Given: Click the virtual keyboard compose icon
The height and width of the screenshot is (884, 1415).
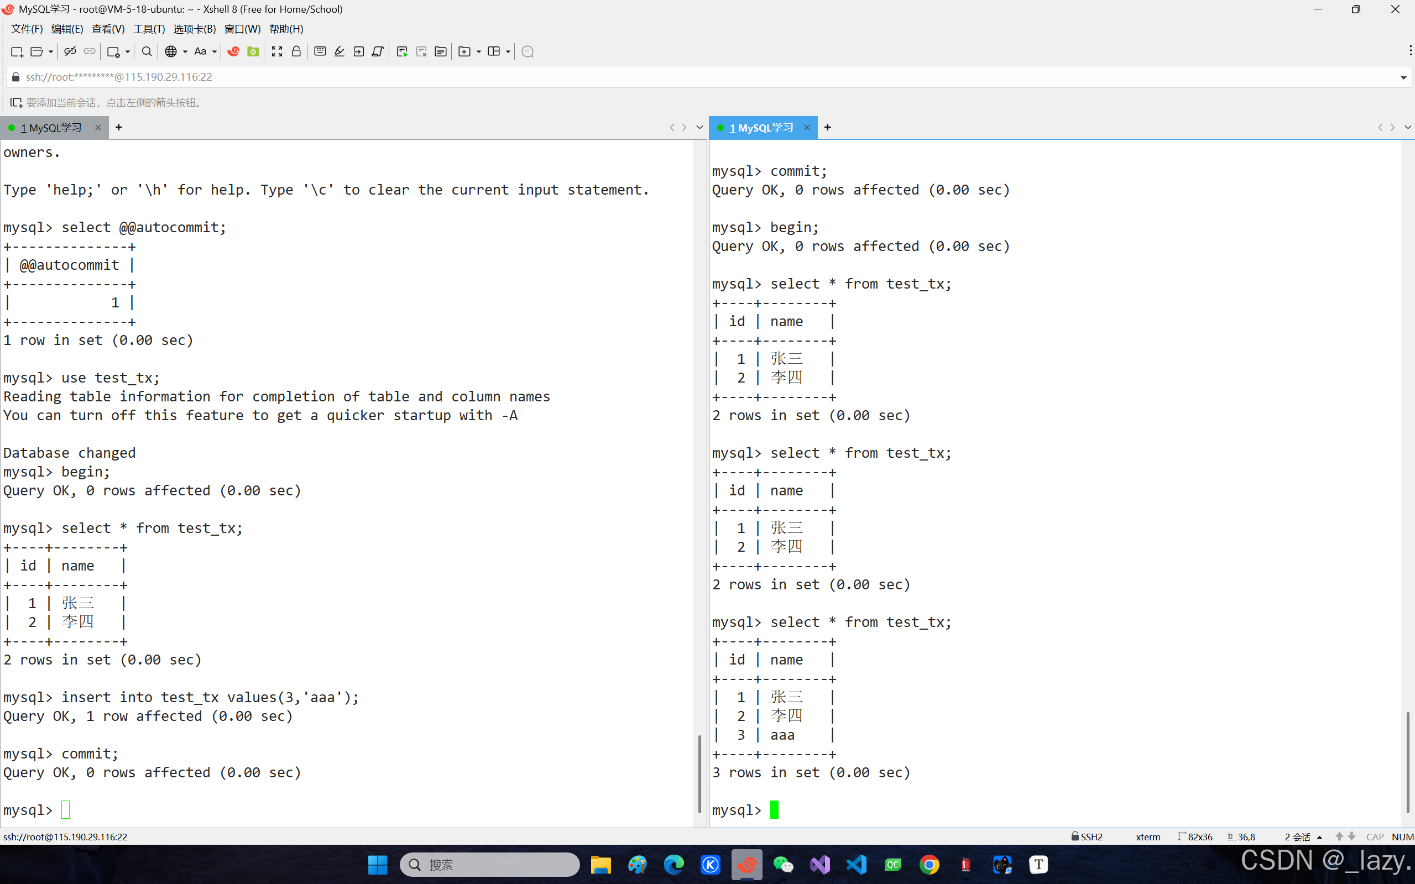Looking at the screenshot, I should tap(320, 51).
